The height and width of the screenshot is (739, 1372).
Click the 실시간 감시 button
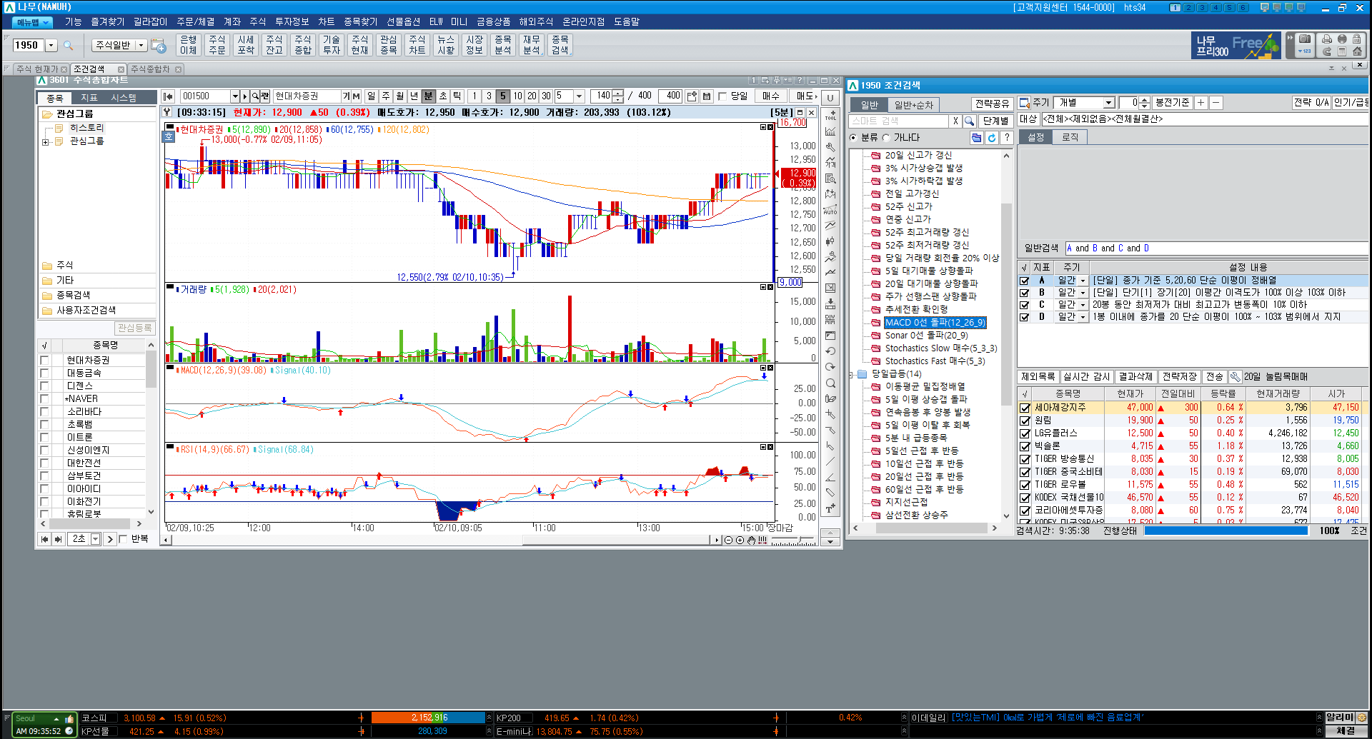pos(1086,377)
